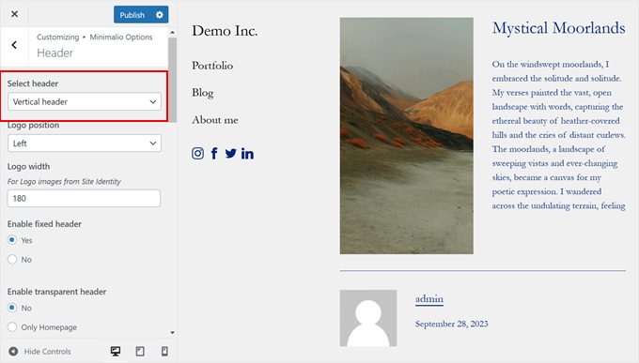Open the About me menu item
This screenshot has height=363, width=639.
pos(215,120)
